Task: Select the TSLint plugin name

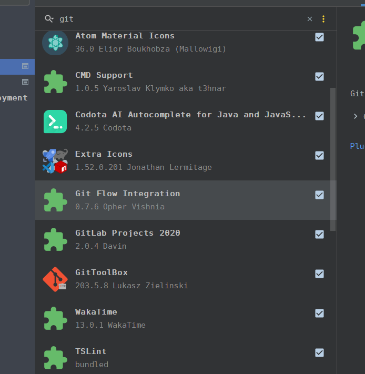Action: coord(91,351)
